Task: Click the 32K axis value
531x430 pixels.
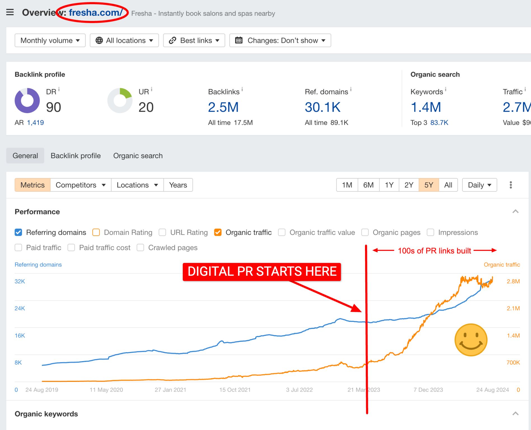Action: (x=20, y=281)
